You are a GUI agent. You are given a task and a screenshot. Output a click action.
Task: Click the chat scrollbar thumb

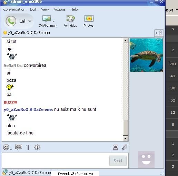point(126,127)
